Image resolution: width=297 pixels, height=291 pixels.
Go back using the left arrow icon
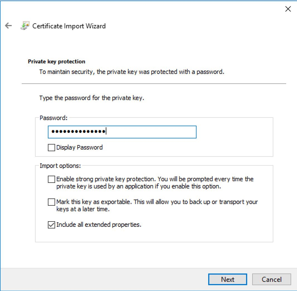point(9,26)
